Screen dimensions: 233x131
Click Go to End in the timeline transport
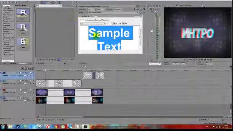(58, 120)
